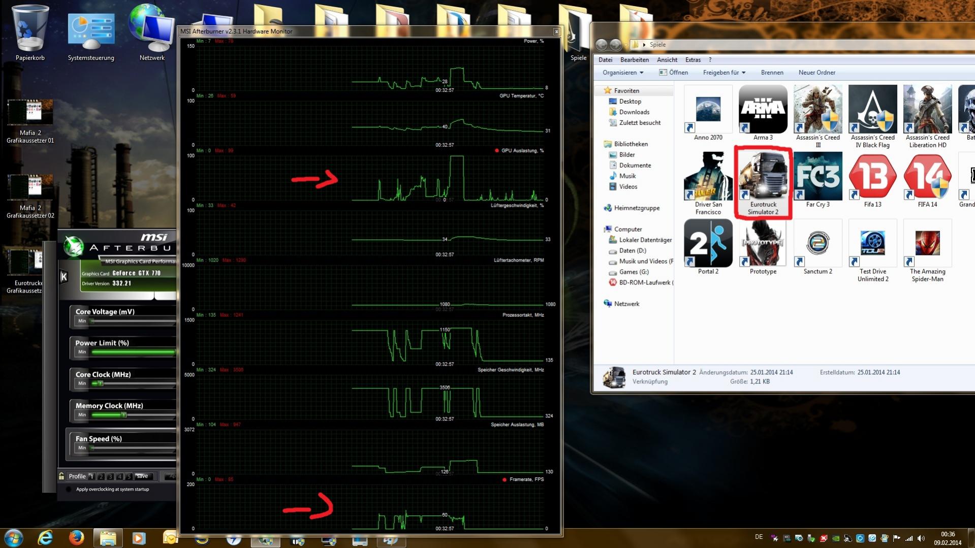Open the ? help menu in Explorer
Image resolution: width=975 pixels, height=548 pixels.
[710, 60]
